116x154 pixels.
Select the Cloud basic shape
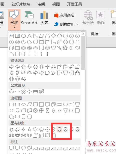pos(77,48)
